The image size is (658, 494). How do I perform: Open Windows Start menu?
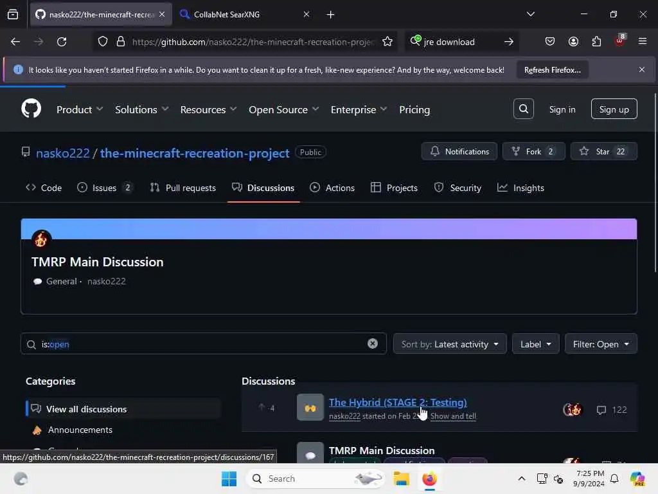click(229, 479)
